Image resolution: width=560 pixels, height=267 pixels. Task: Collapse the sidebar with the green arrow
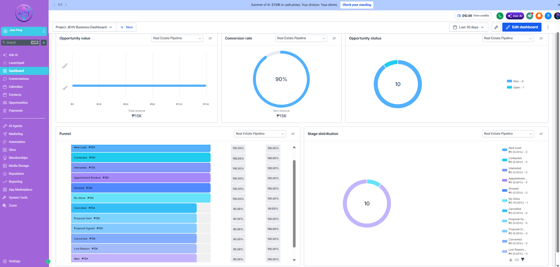click(x=48, y=261)
